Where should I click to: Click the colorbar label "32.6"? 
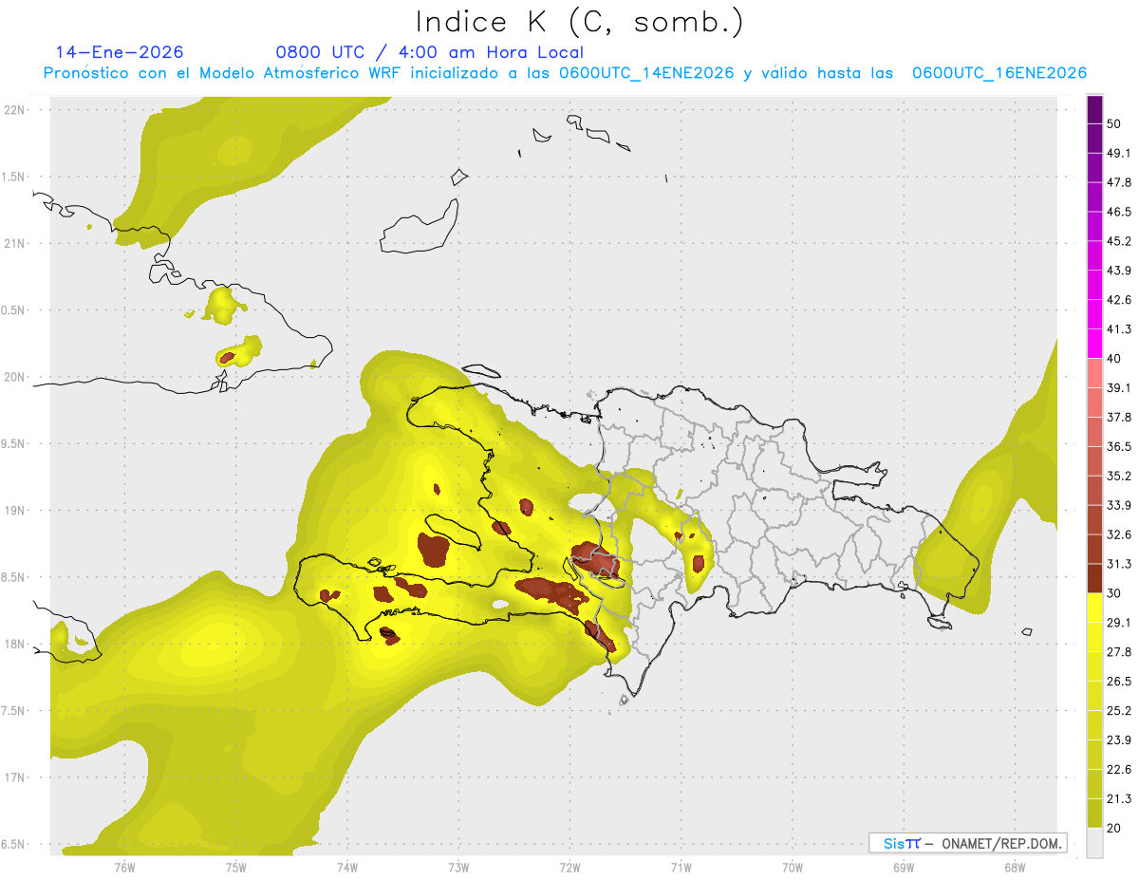pyautogui.click(x=1119, y=534)
